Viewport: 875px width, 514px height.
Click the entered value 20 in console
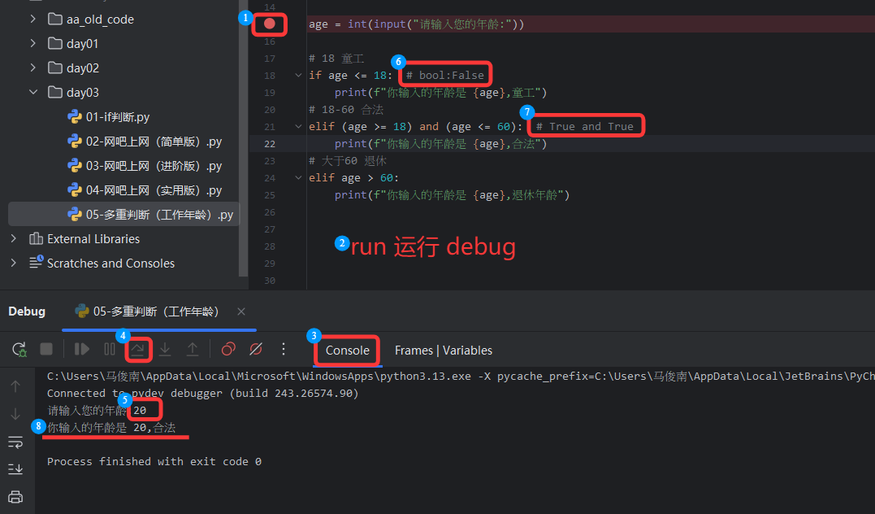pyautogui.click(x=140, y=411)
